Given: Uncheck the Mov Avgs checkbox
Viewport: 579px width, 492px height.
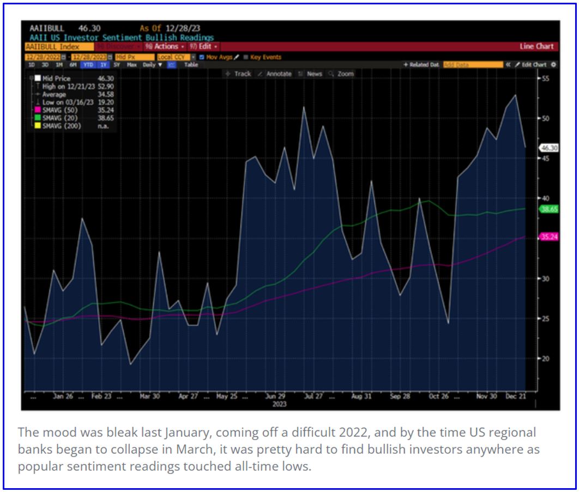Looking at the screenshot, I should coord(202,57).
